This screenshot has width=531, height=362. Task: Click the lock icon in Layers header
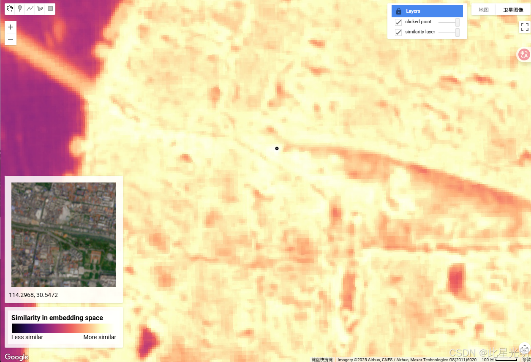pyautogui.click(x=398, y=11)
